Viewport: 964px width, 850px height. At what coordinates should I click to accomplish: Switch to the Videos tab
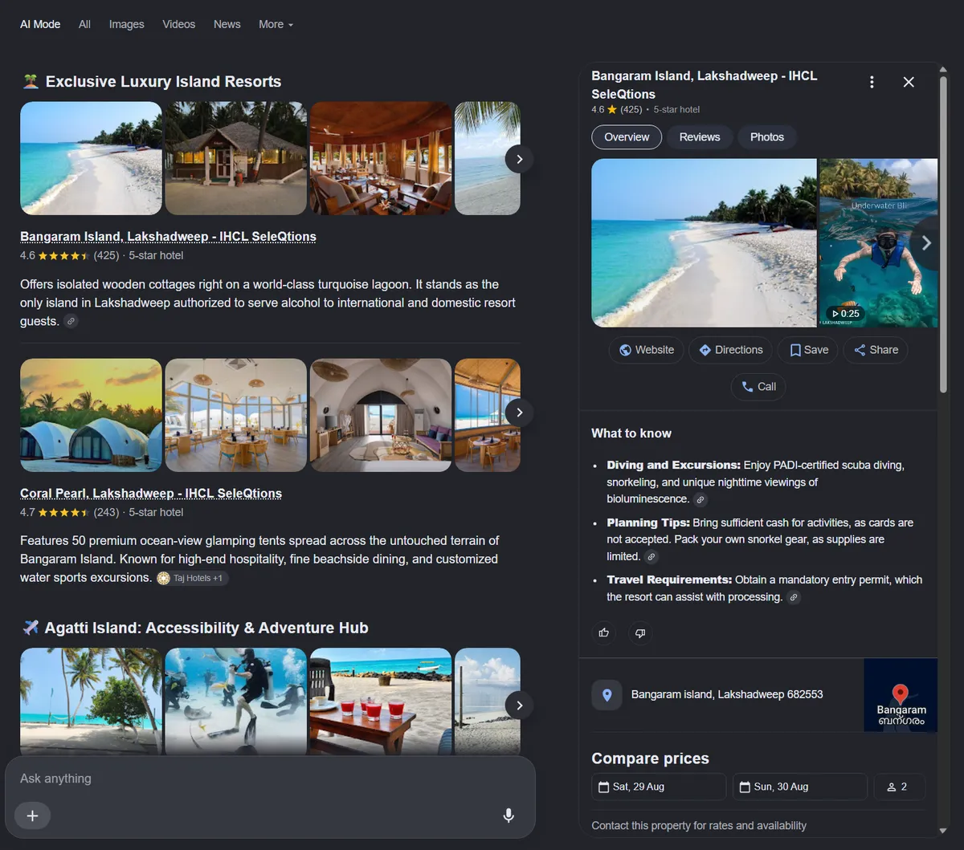[178, 24]
